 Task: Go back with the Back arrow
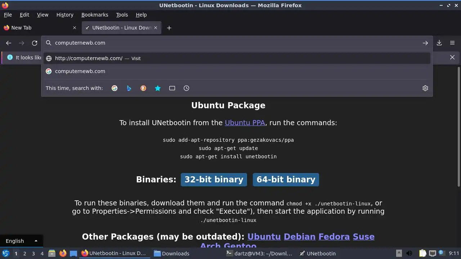[x=9, y=43]
